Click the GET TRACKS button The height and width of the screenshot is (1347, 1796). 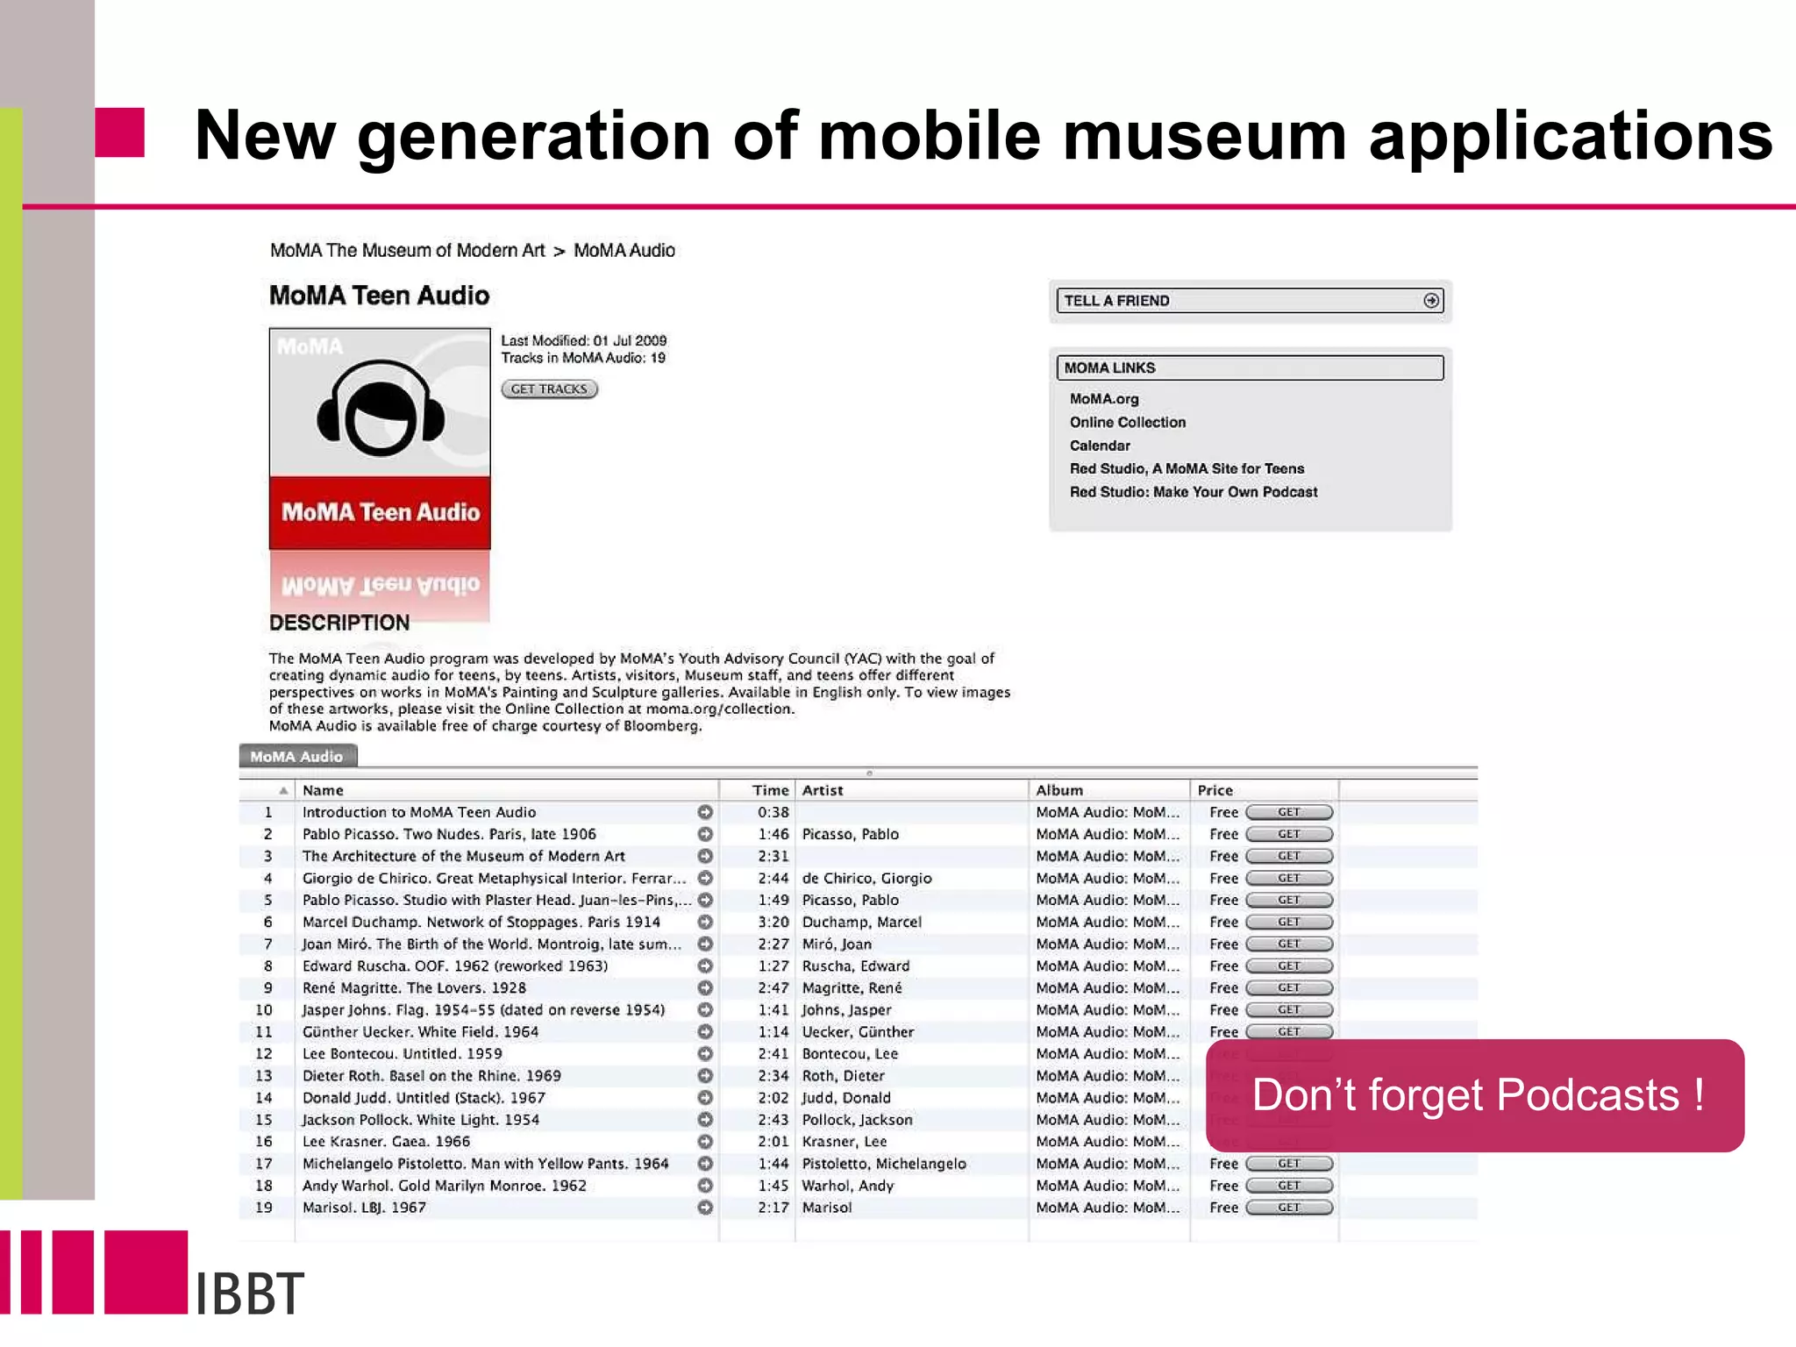(x=549, y=388)
